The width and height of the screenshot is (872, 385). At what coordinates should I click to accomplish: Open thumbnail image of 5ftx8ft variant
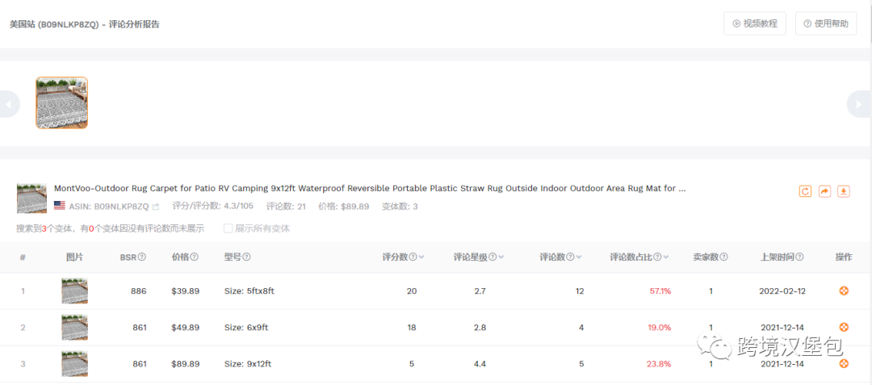click(x=74, y=291)
